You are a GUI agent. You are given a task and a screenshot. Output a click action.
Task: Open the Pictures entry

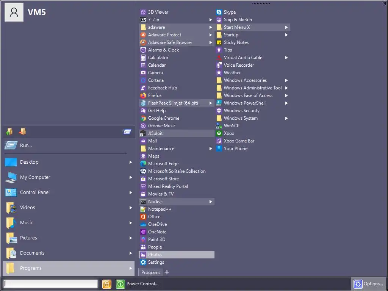coord(69,238)
